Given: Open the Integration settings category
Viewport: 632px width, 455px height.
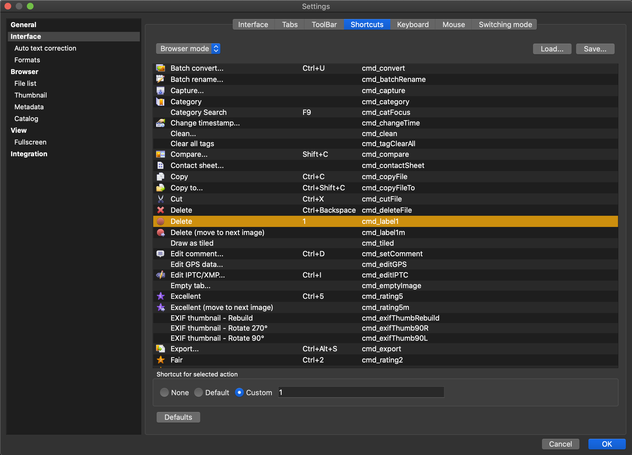Looking at the screenshot, I should click(29, 154).
